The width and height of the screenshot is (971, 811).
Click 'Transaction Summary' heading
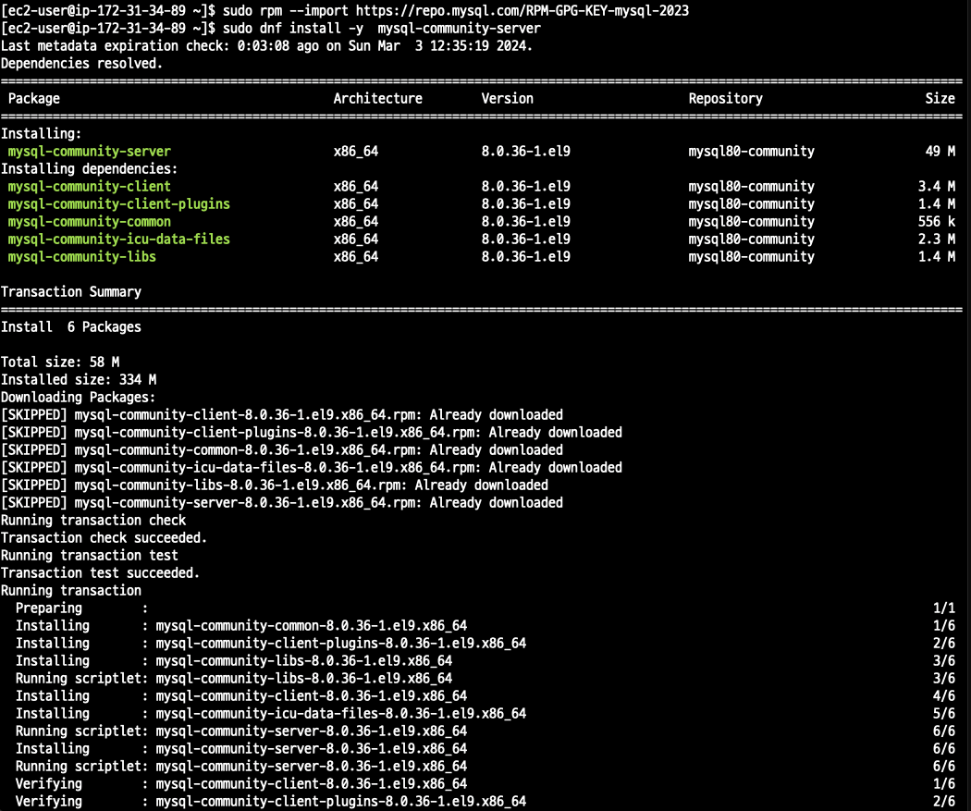[71, 291]
